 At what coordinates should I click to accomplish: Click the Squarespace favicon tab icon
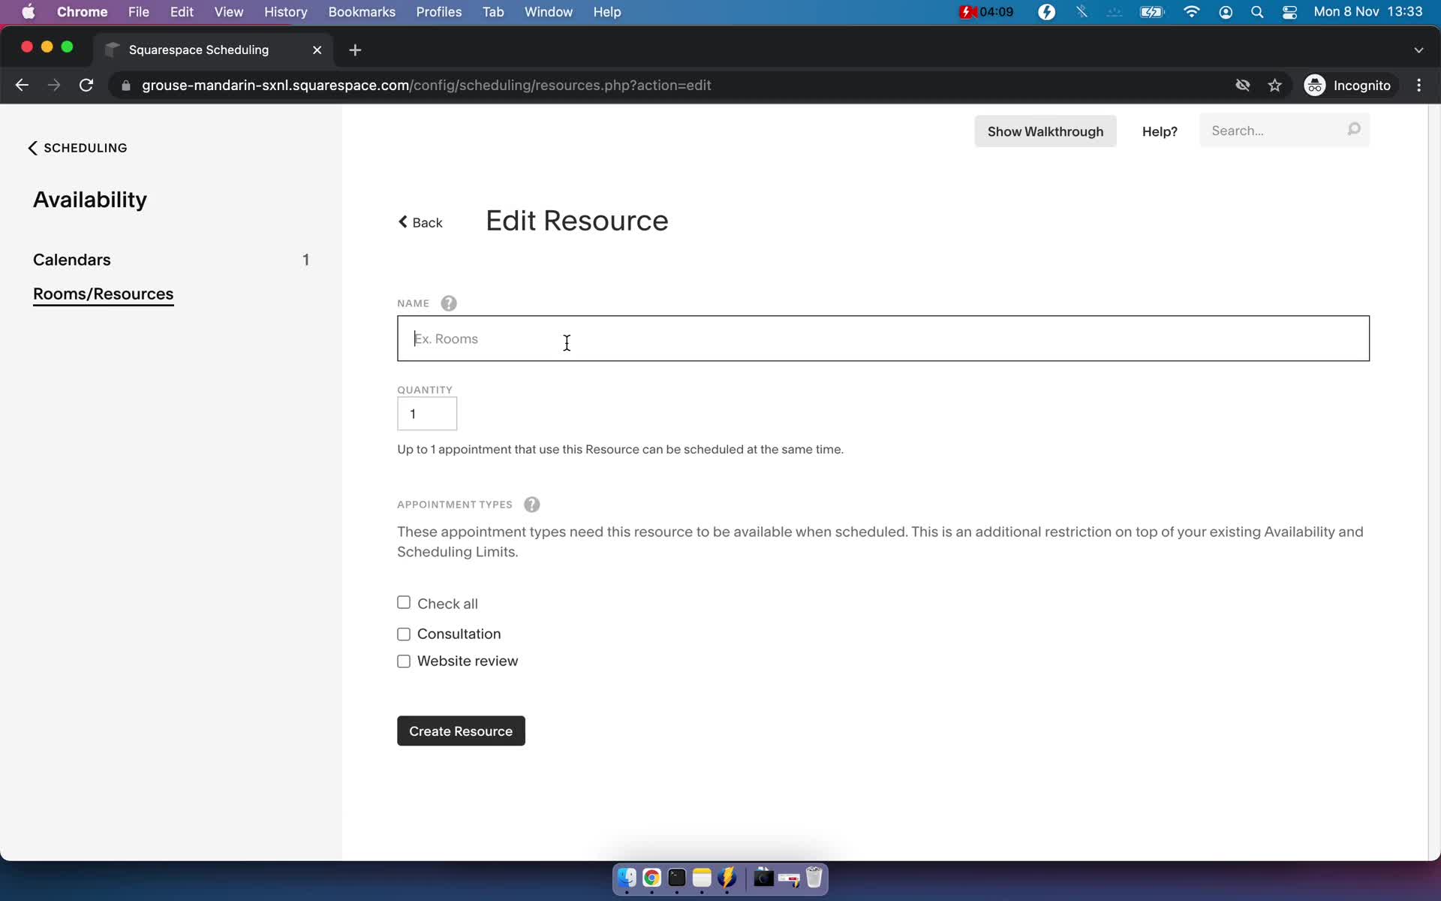point(112,49)
